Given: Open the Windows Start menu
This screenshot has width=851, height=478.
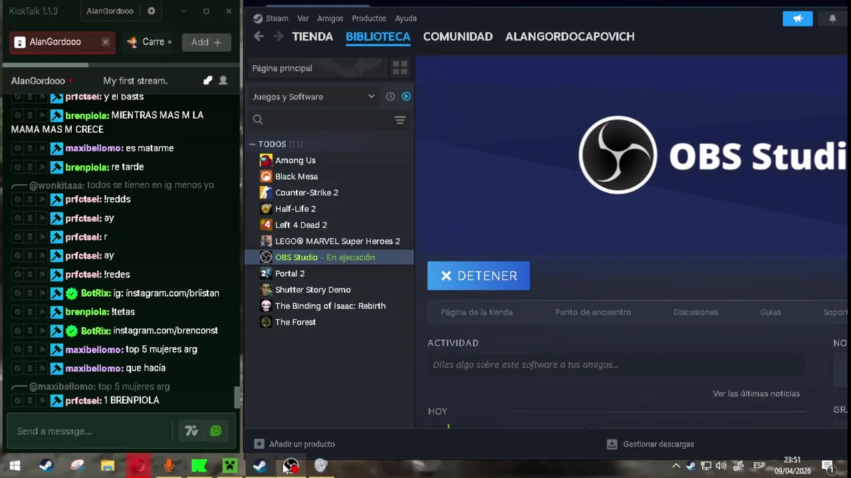Looking at the screenshot, I should [x=15, y=466].
